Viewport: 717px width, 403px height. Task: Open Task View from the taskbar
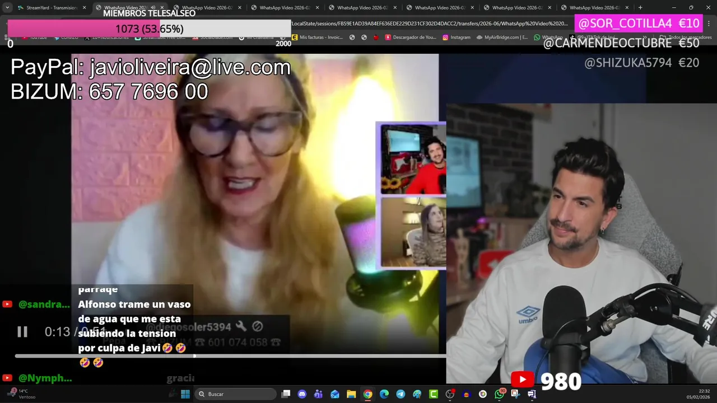286,394
